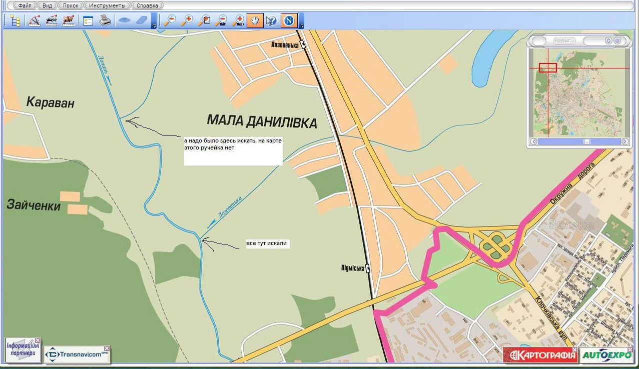The height and width of the screenshot is (369, 639).
Task: Click the Підміська railway station marker
Action: pyautogui.click(x=368, y=268)
